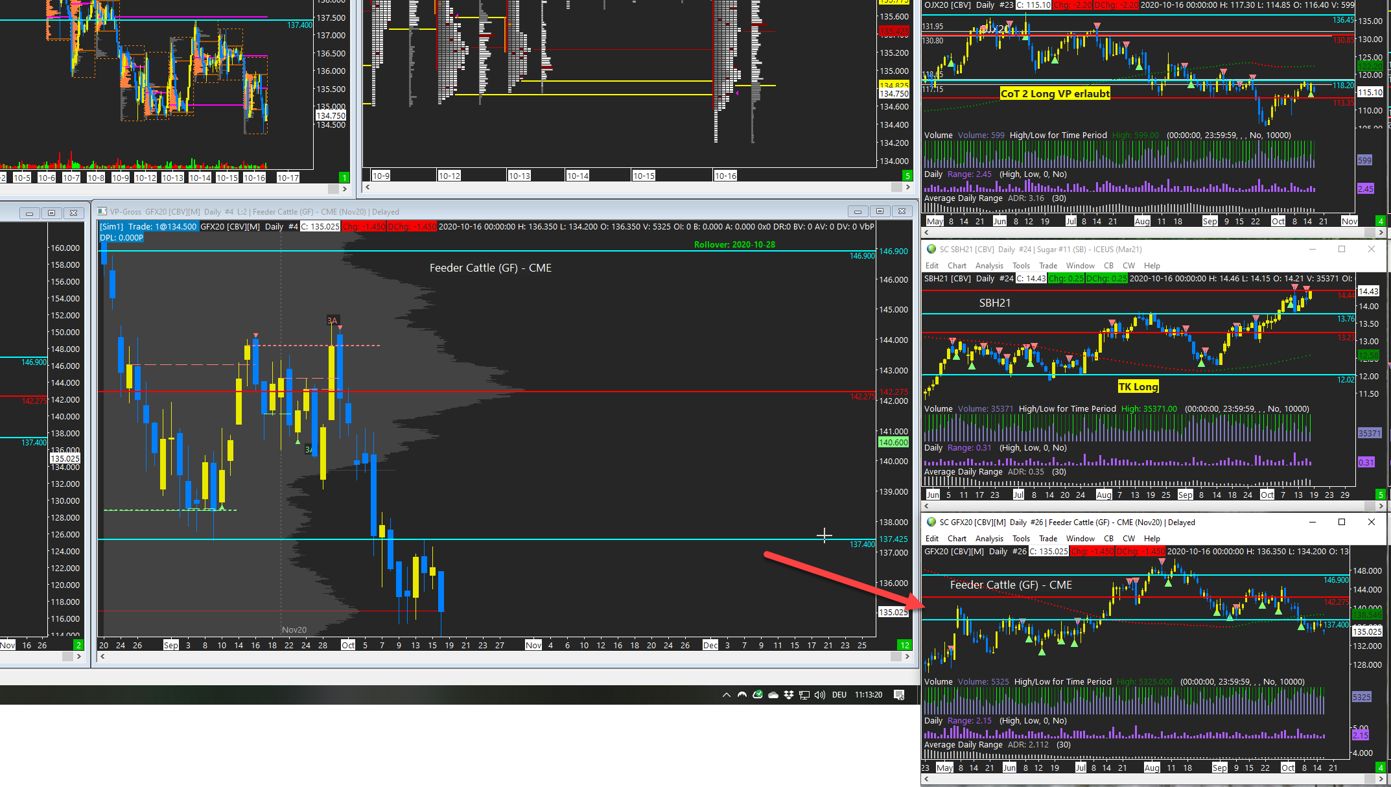1391x787 pixels.
Task: Open the Dropbox tray icon
Action: tap(788, 695)
